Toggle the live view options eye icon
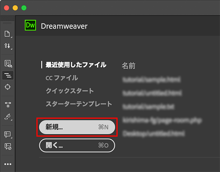The width and height of the screenshot is (220, 172). pyautogui.click(x=8, y=64)
